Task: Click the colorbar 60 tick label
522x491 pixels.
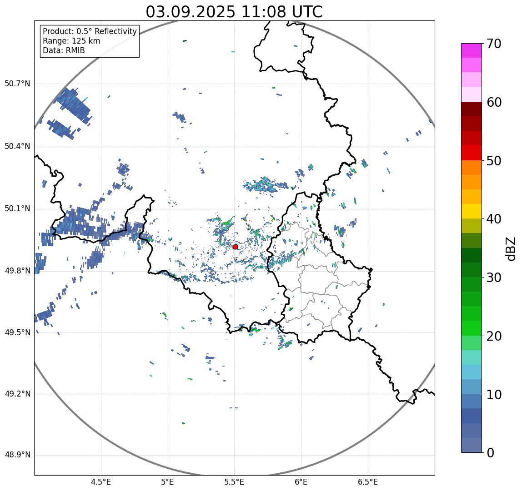Action: point(494,102)
